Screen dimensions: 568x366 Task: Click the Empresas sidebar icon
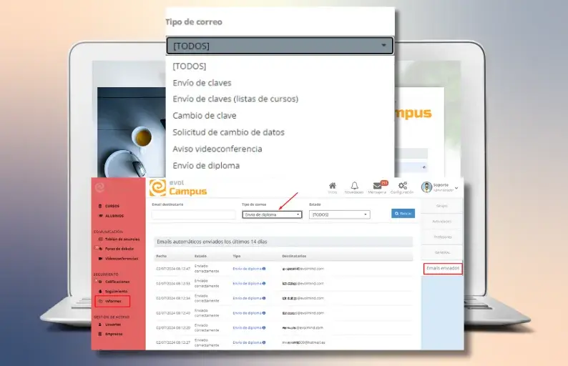point(100,334)
